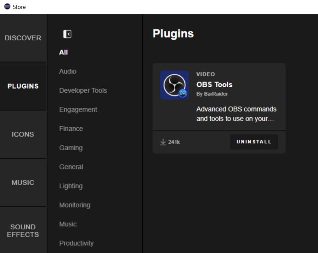Open the OBS Tools plugin title
Viewport: 318px width, 253px height.
pos(214,85)
